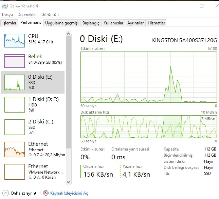Go to the Kullanıcılar tab
Image resolution: width=219 pixels, height=199 pixels.
[x=113, y=23]
